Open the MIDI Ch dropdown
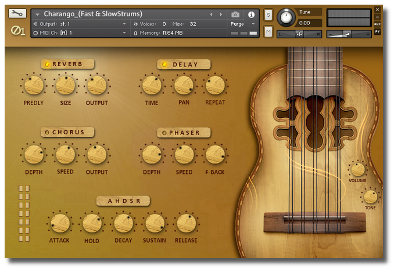This screenshot has height=271, width=394. pos(80,33)
